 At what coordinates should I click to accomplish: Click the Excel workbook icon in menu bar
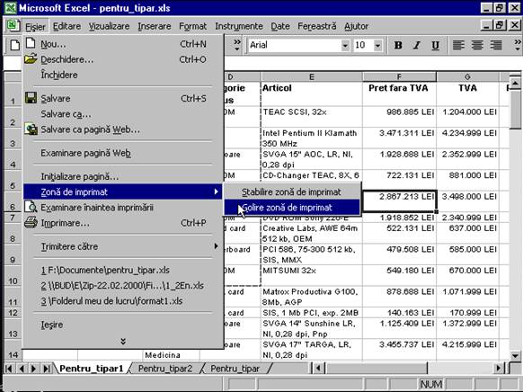point(13,25)
